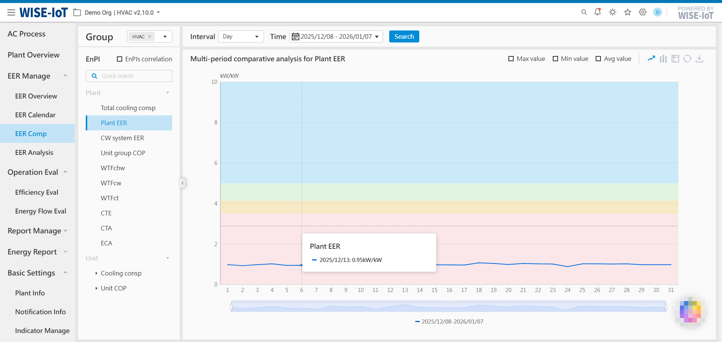
Task: Enable the Min value checkbox
Action: 555,59
